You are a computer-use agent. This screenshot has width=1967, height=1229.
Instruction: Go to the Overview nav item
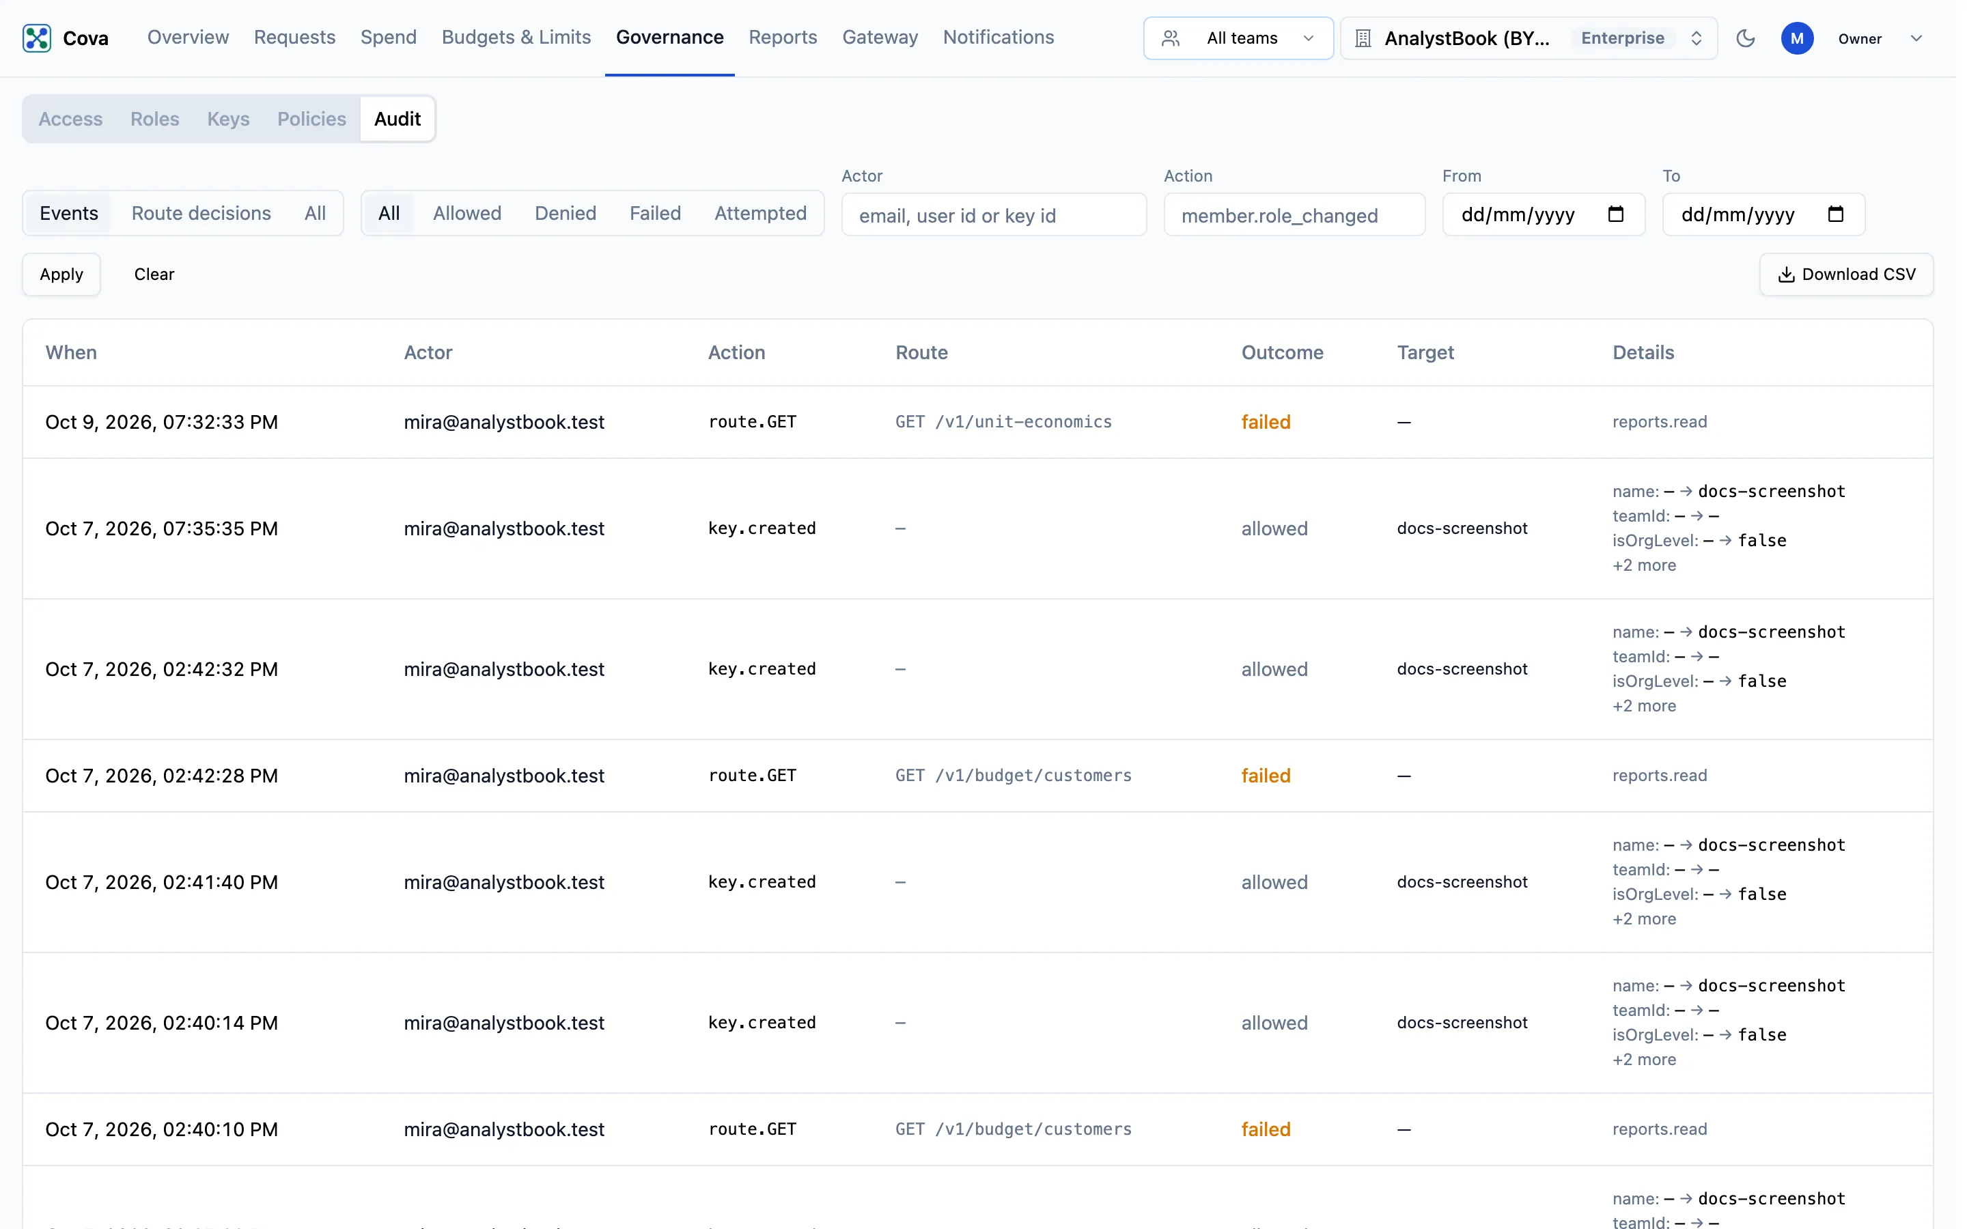coord(188,38)
